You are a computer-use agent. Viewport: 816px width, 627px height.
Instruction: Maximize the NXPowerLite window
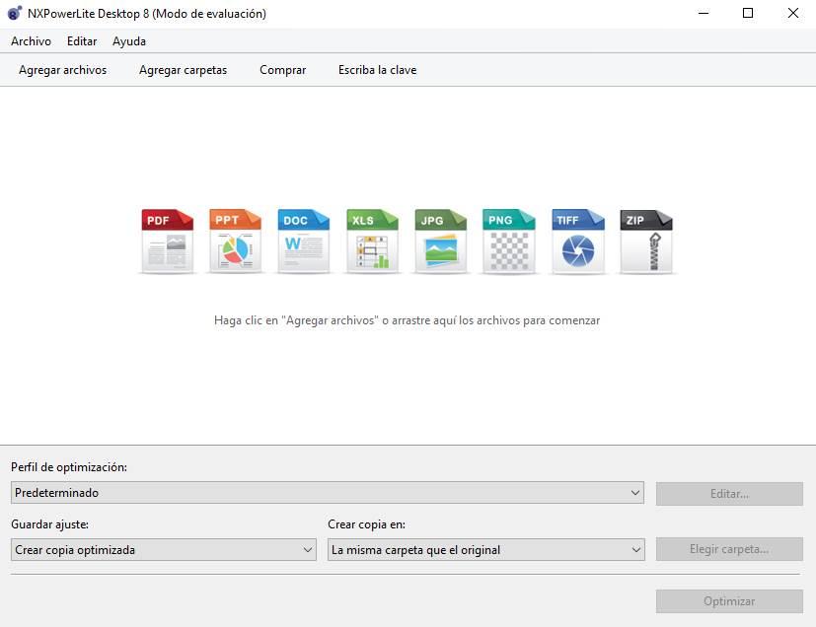[748, 13]
